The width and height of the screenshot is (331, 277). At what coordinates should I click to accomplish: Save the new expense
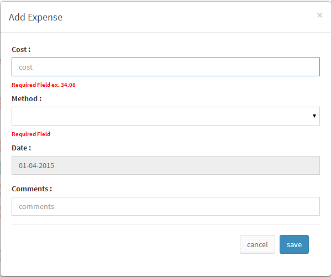pyautogui.click(x=294, y=244)
